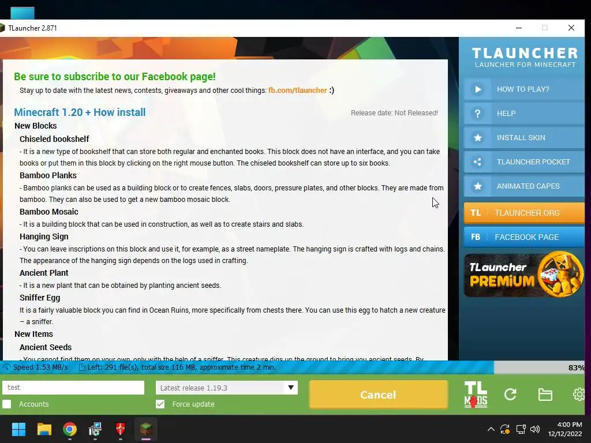
Task: Click the 'Ancient Seeds' heading
Action: tap(46, 347)
